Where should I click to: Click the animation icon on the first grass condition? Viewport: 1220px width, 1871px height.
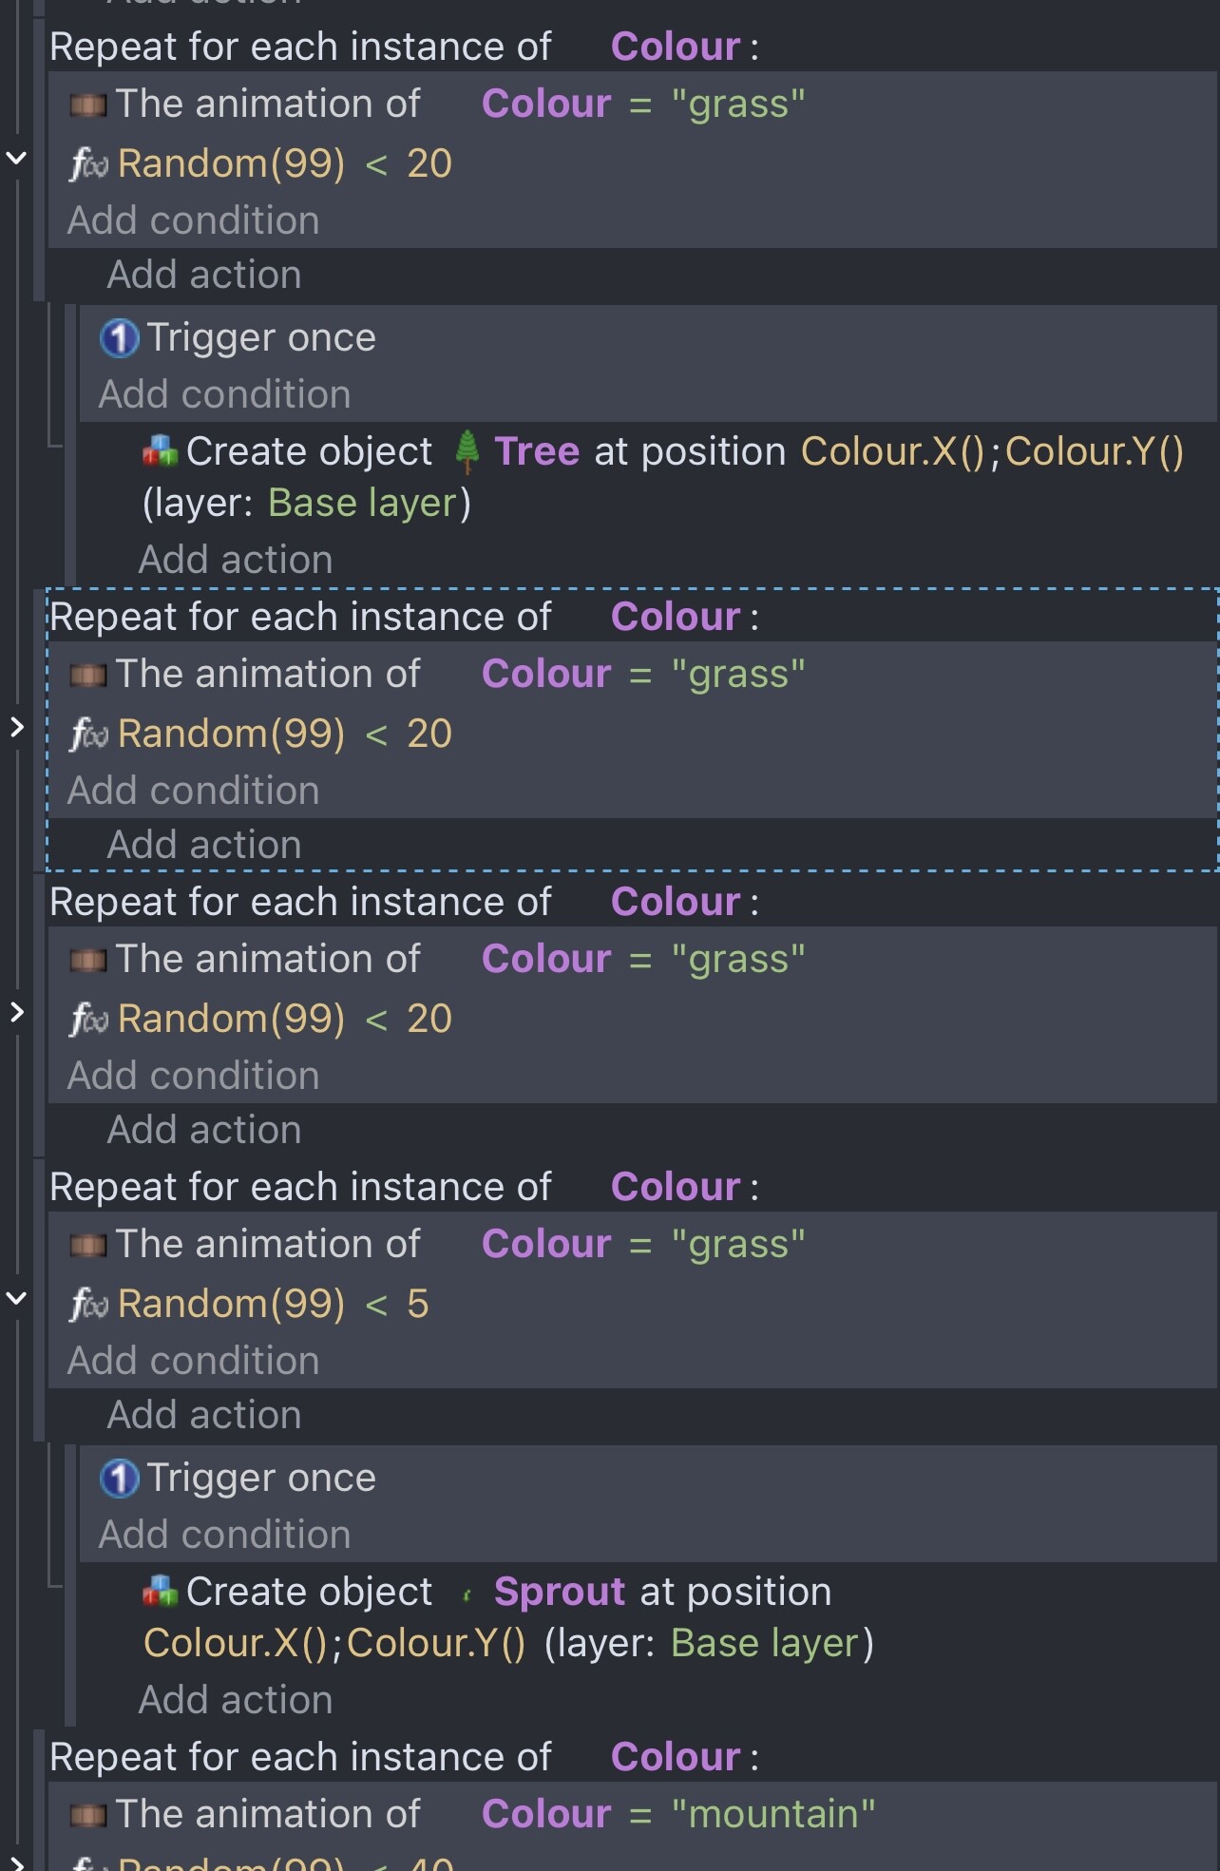[x=90, y=103]
